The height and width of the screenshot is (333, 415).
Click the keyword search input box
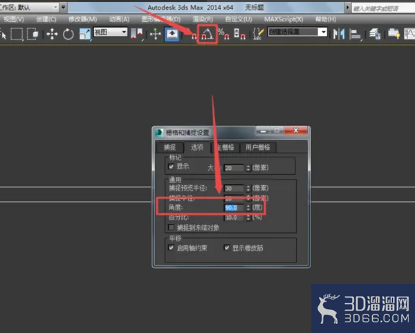click(x=383, y=8)
